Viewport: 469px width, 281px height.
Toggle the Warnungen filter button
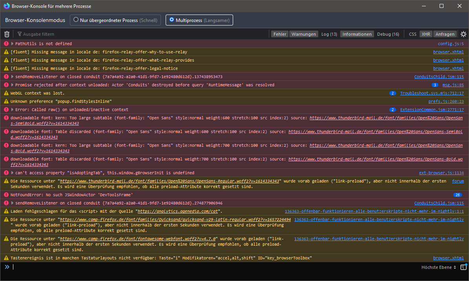click(303, 34)
